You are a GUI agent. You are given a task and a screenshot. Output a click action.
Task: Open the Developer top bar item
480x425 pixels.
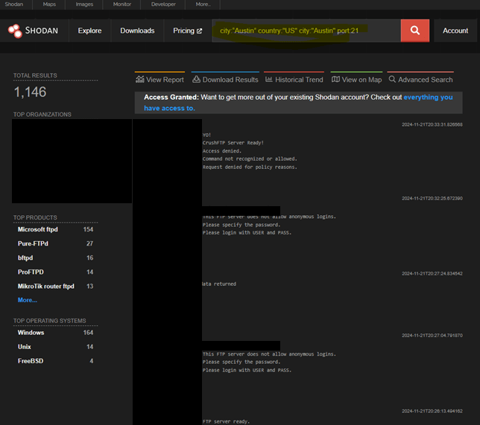(163, 4)
